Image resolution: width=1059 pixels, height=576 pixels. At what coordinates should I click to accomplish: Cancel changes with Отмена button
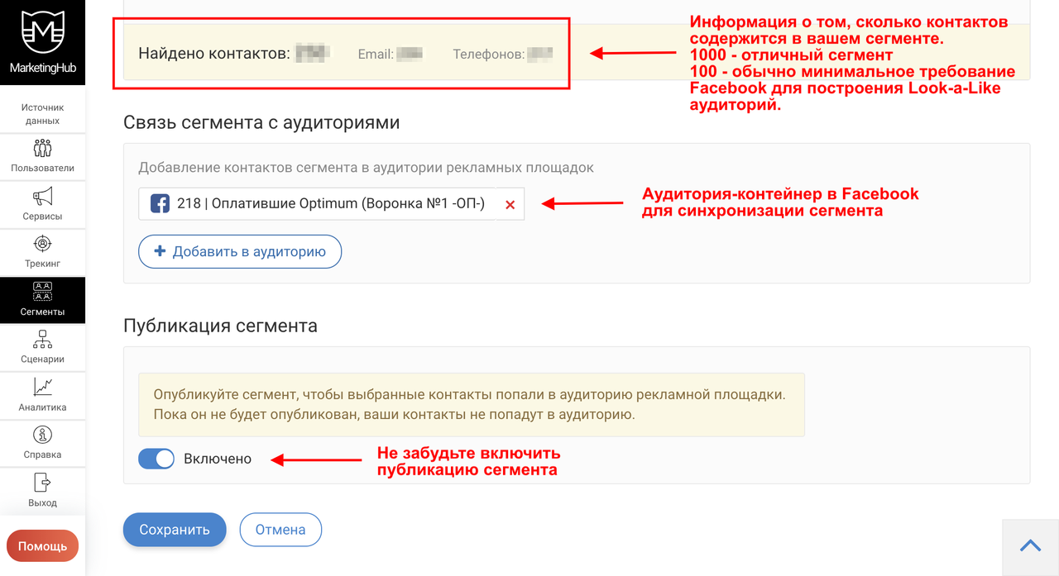tap(280, 530)
